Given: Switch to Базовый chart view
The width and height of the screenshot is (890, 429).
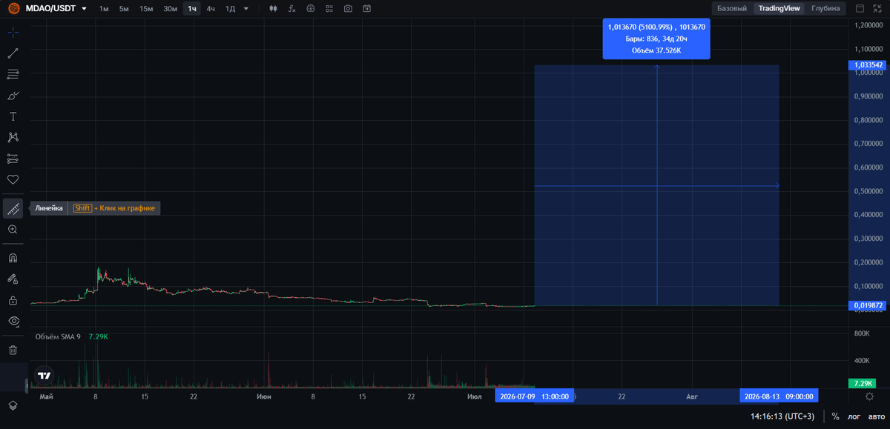Looking at the screenshot, I should tap(731, 8).
